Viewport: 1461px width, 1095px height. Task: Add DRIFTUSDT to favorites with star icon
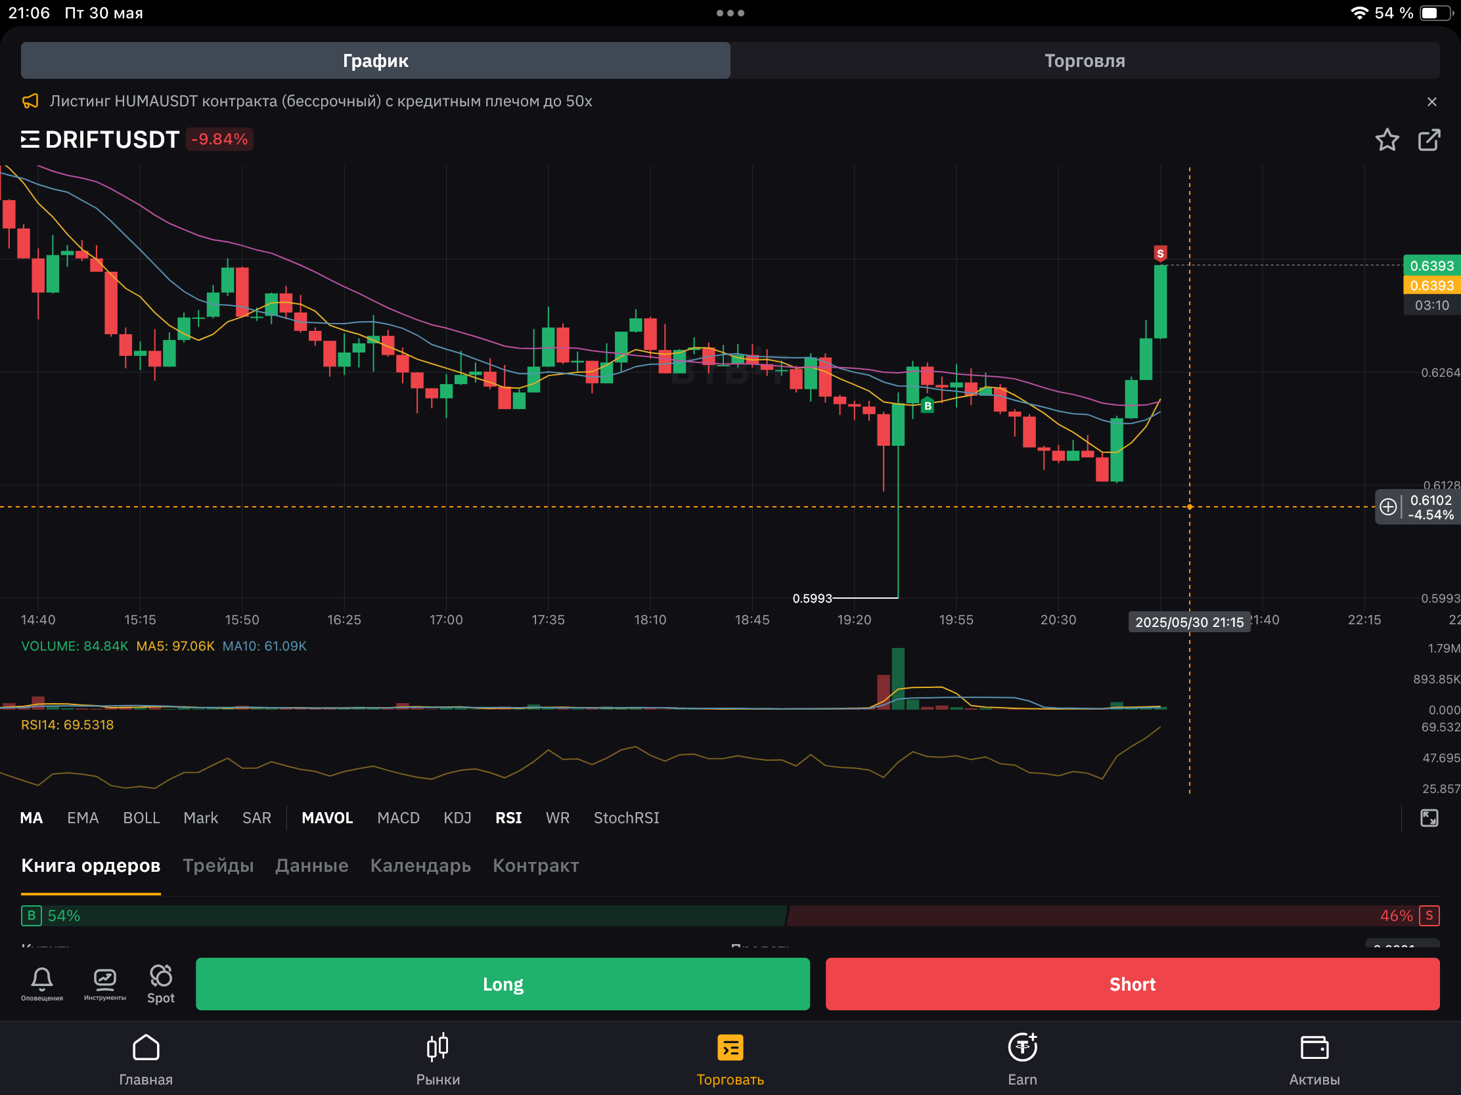[1386, 140]
